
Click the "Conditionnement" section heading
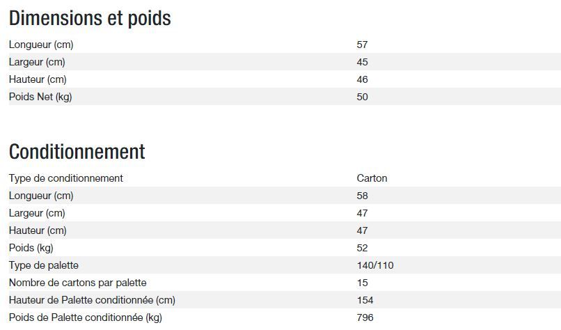(77, 152)
